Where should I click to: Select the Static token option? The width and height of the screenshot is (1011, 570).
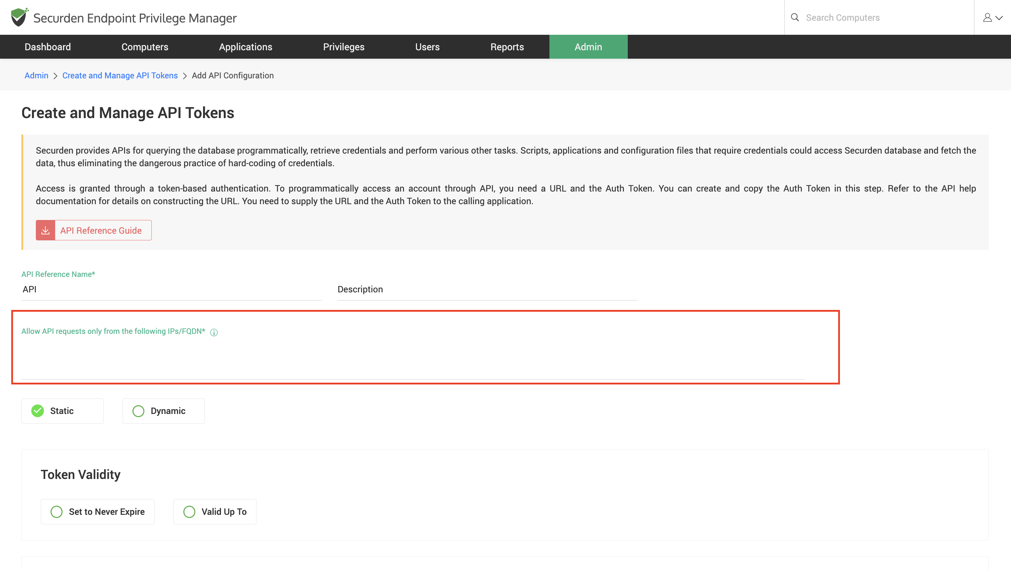pyautogui.click(x=63, y=411)
